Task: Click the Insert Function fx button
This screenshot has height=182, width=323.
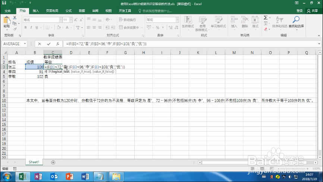Action: click(x=58, y=44)
